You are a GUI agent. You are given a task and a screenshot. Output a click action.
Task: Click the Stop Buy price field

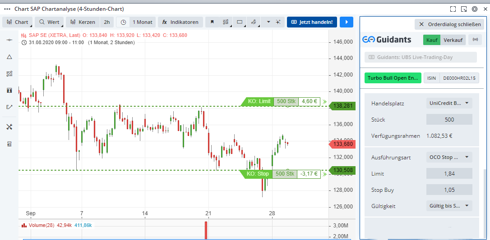(449, 190)
